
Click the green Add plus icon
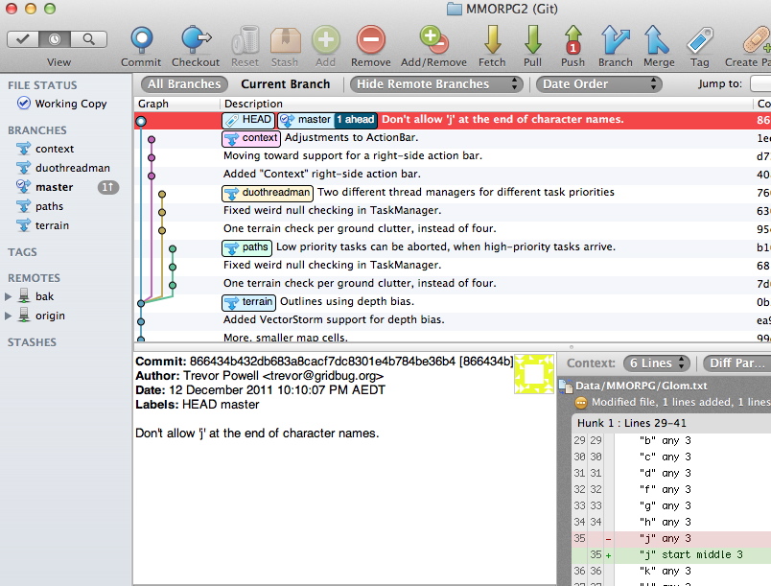[x=325, y=40]
